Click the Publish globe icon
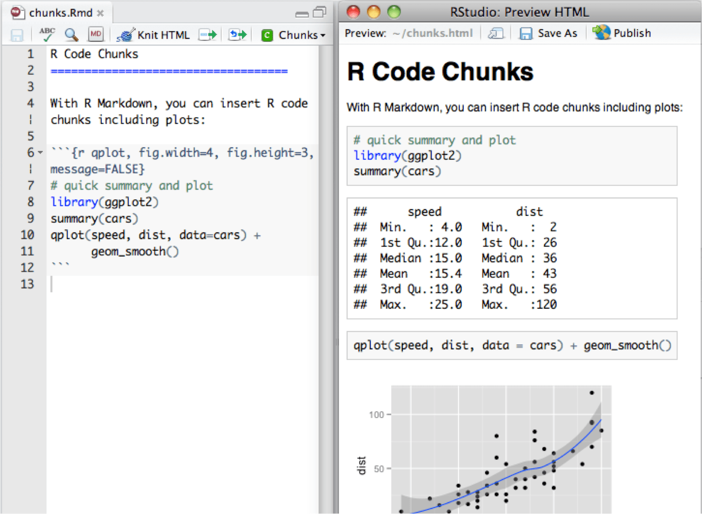Image resolution: width=702 pixels, height=514 pixels. (x=602, y=33)
